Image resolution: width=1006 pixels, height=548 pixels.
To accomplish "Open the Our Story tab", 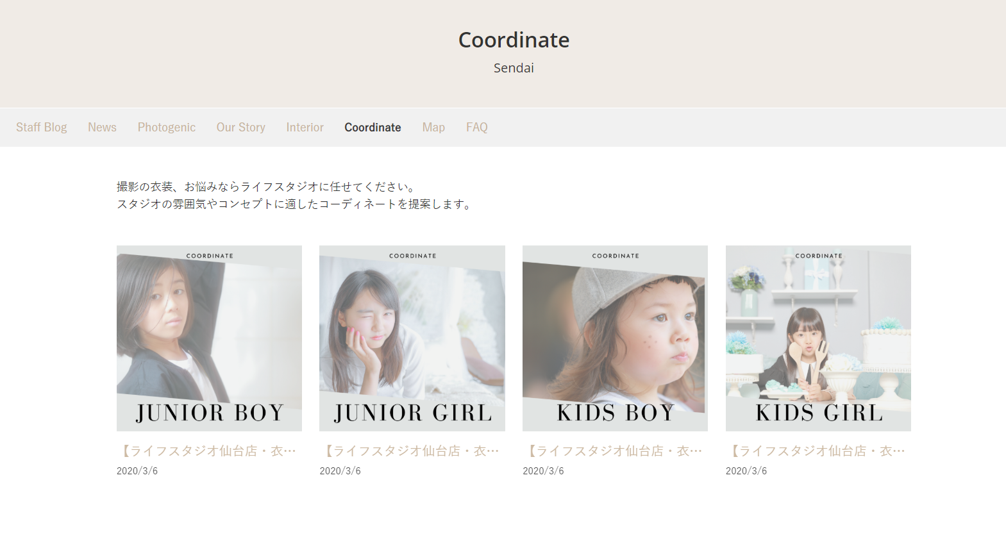I will [241, 128].
